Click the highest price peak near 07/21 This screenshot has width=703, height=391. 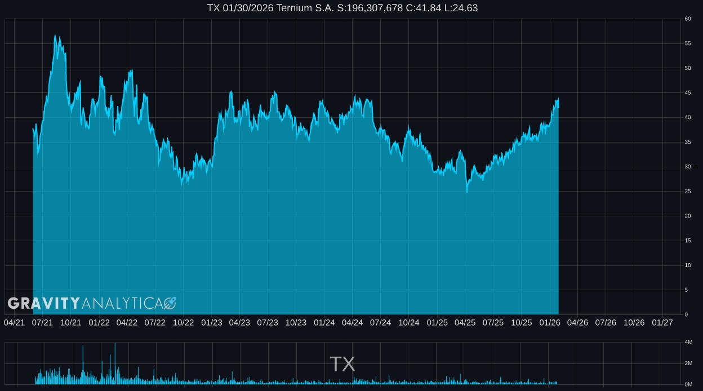[x=55, y=35]
